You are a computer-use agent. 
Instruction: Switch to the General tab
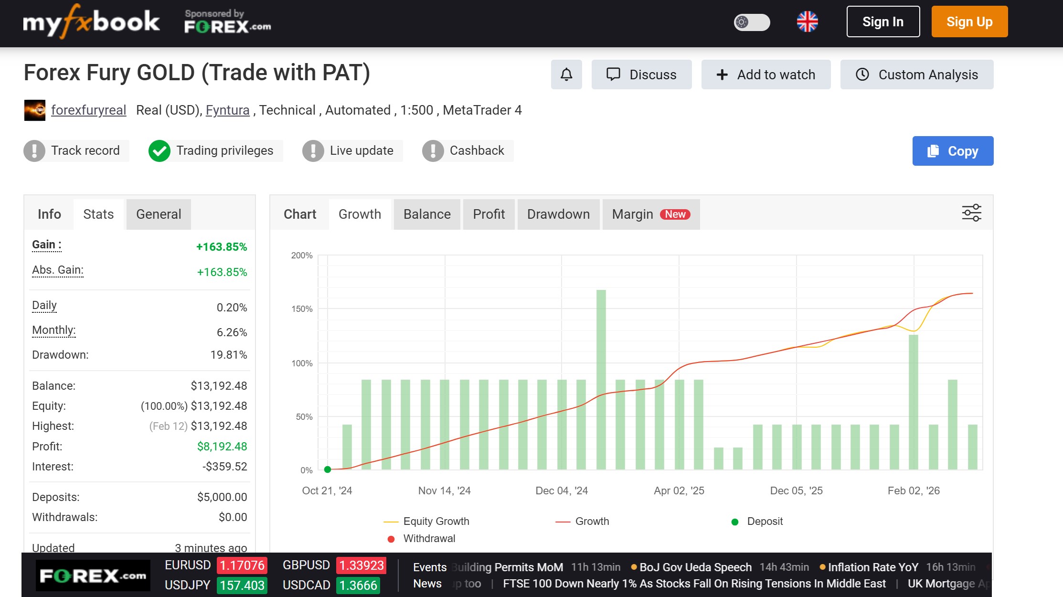point(159,214)
